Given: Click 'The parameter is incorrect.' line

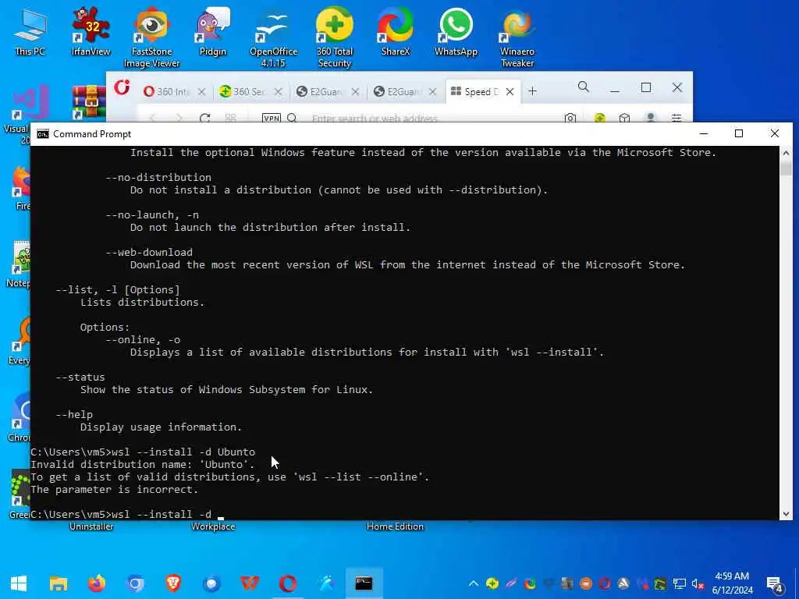Looking at the screenshot, I should pos(114,490).
